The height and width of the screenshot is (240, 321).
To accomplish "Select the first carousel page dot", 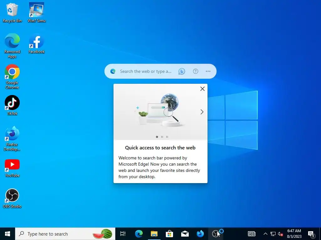I will (157, 137).
